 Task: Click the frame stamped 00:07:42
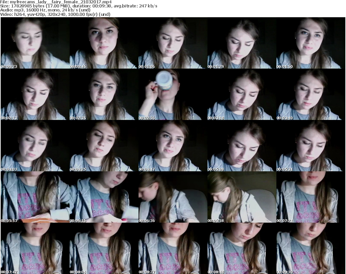pos(35,248)
